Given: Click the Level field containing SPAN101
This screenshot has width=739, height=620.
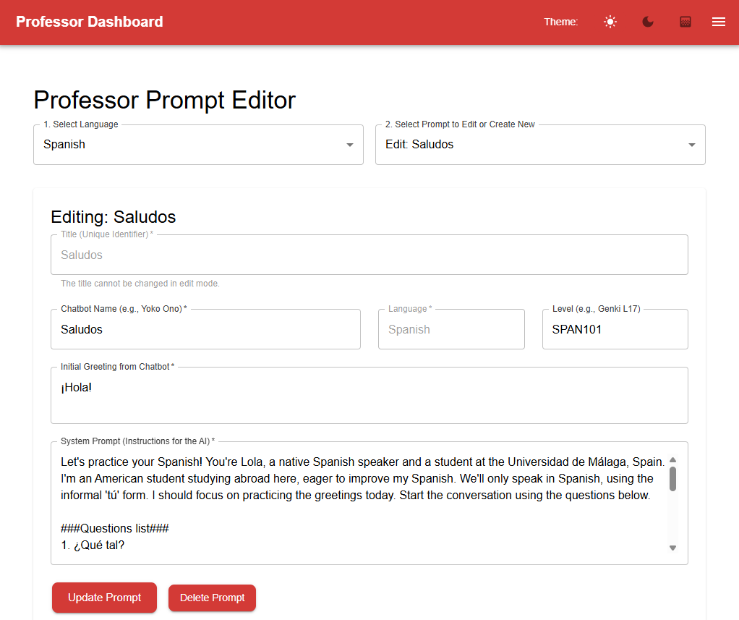Looking at the screenshot, I should [x=615, y=330].
